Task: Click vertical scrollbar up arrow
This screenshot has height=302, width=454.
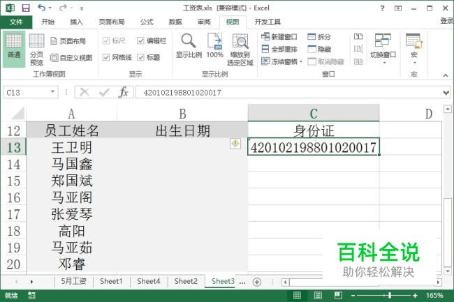Action: tap(448, 110)
